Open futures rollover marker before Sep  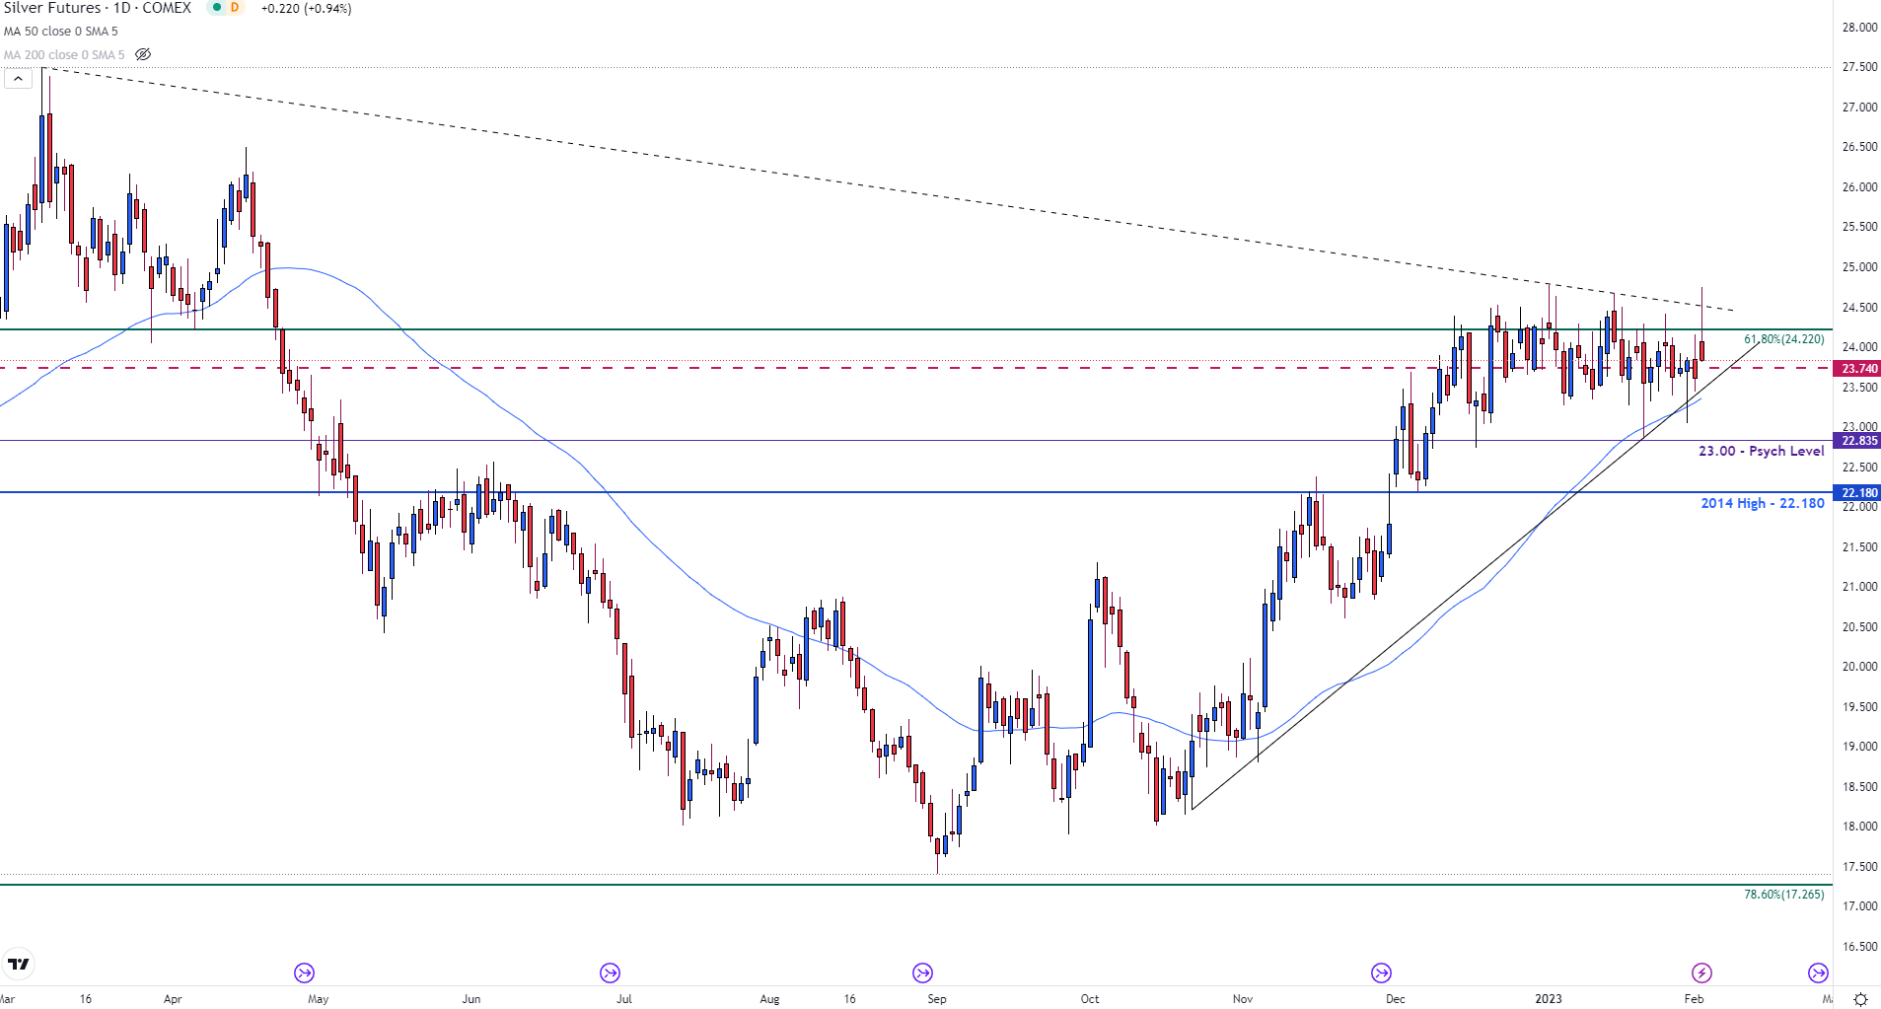coord(922,973)
